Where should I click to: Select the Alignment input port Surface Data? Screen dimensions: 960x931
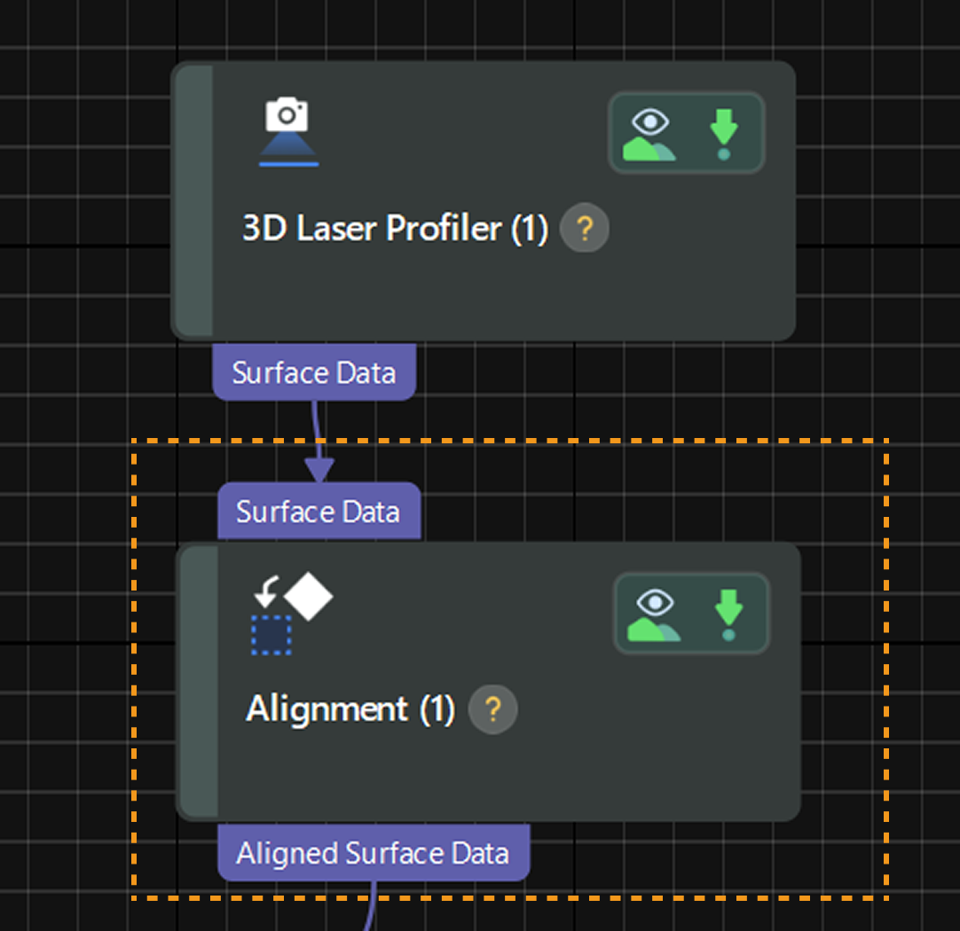(x=318, y=512)
